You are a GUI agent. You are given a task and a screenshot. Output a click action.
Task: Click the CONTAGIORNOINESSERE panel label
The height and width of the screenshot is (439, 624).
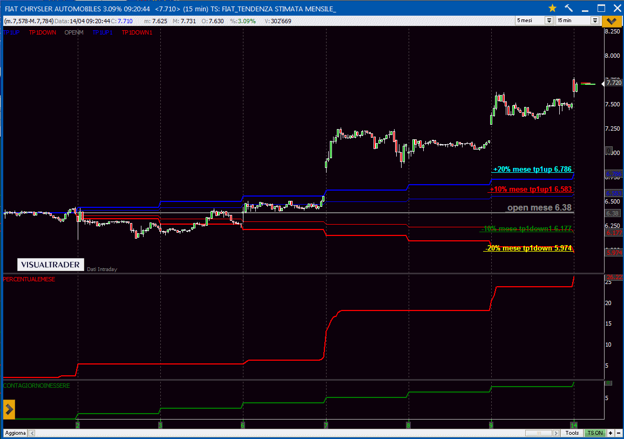[36, 386]
